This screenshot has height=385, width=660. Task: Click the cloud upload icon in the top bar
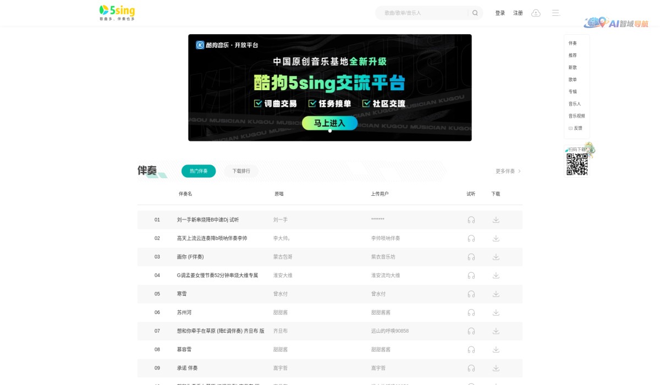tap(536, 13)
